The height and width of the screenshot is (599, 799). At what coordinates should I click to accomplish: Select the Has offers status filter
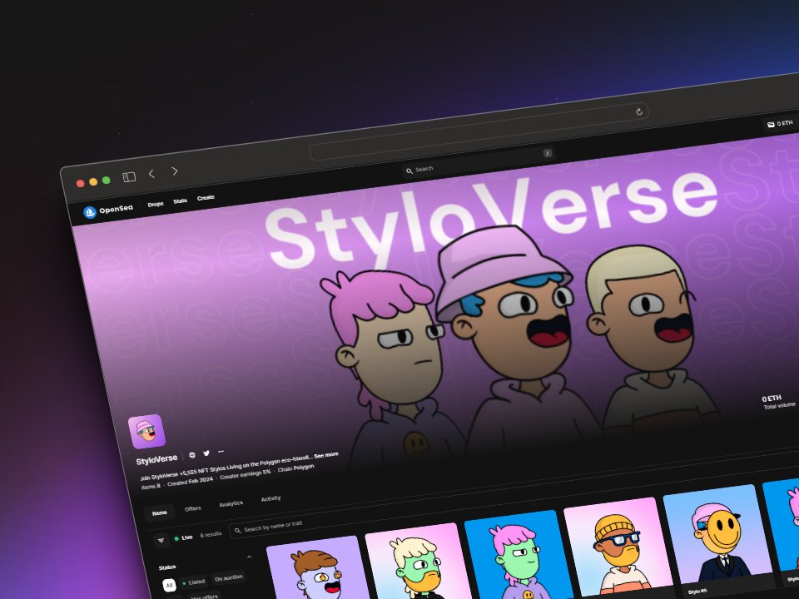203,596
